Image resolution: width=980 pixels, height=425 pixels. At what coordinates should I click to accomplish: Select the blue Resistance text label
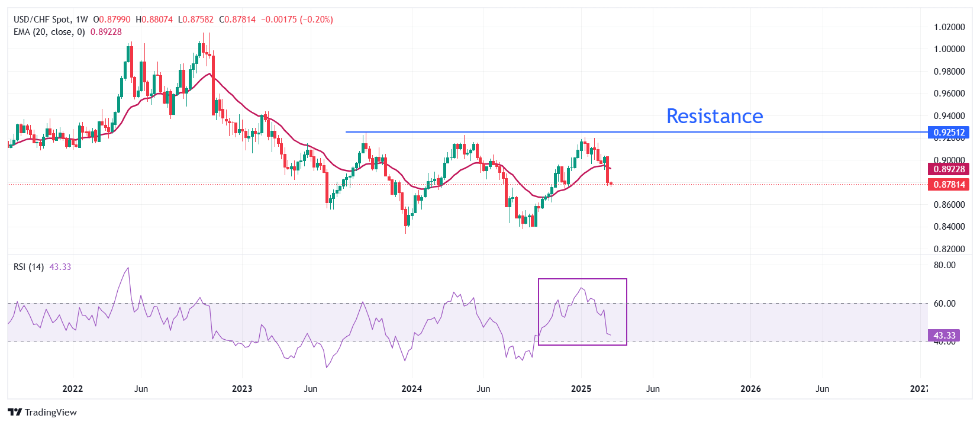714,116
